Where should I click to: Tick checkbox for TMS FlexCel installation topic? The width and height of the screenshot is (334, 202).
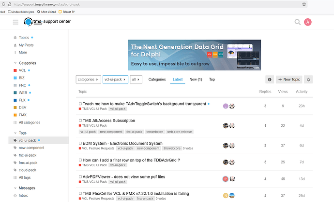click(x=80, y=193)
